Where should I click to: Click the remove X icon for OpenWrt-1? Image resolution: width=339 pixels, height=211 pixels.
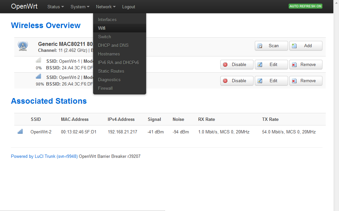coord(294,65)
